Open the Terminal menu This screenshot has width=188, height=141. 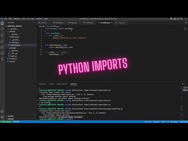coord(39,19)
